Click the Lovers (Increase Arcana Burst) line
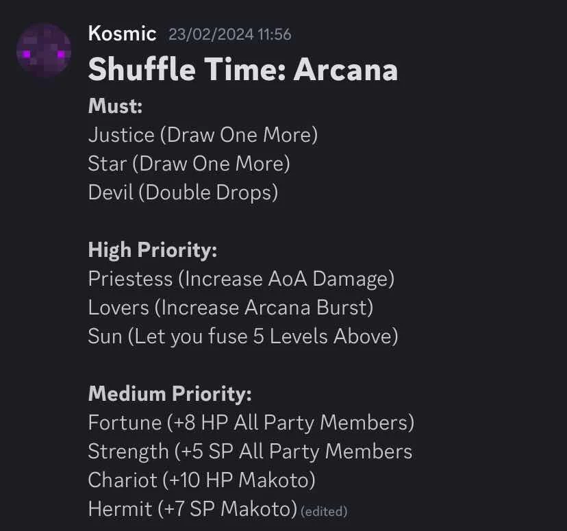The width and height of the screenshot is (567, 531). (230, 308)
